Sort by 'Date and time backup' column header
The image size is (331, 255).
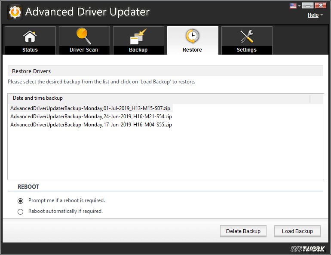click(159, 98)
